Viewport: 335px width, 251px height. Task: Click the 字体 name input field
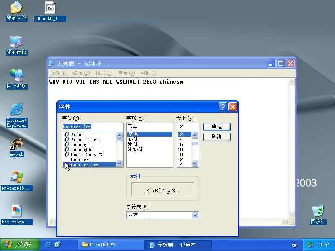(93, 127)
